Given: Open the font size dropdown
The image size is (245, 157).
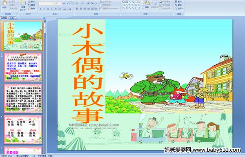Looking at the screenshot, I should [x=60, y=3].
